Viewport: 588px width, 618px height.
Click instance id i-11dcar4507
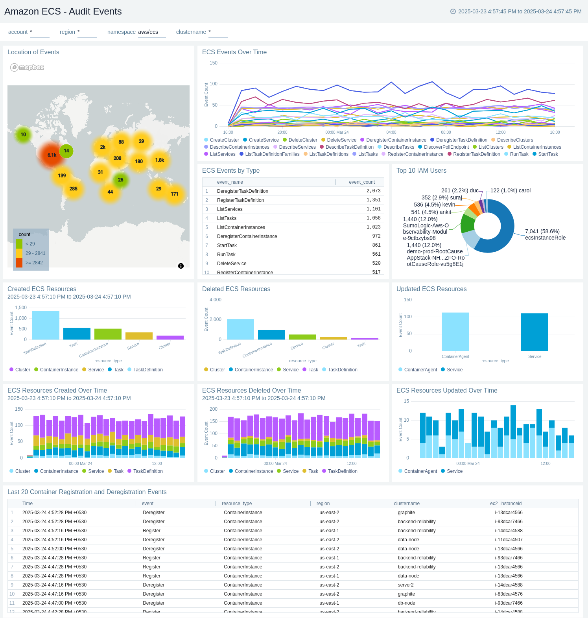click(x=509, y=540)
